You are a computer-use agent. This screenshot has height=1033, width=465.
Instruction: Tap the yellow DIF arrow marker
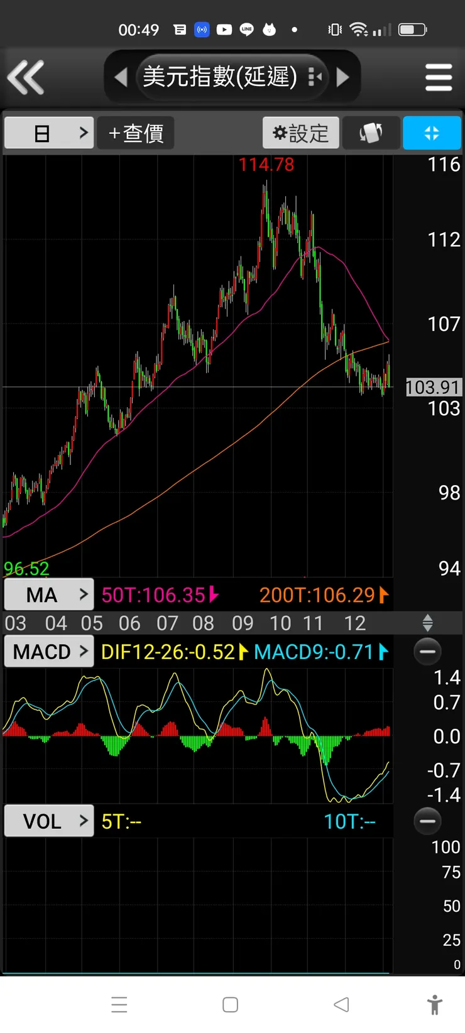point(244,652)
